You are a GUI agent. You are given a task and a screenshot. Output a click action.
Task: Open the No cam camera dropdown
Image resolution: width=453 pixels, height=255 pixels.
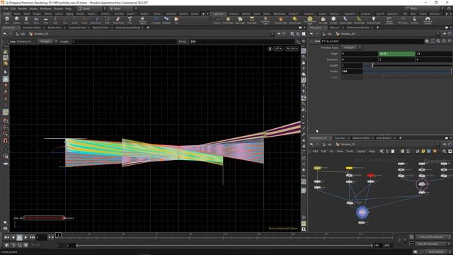(292, 49)
